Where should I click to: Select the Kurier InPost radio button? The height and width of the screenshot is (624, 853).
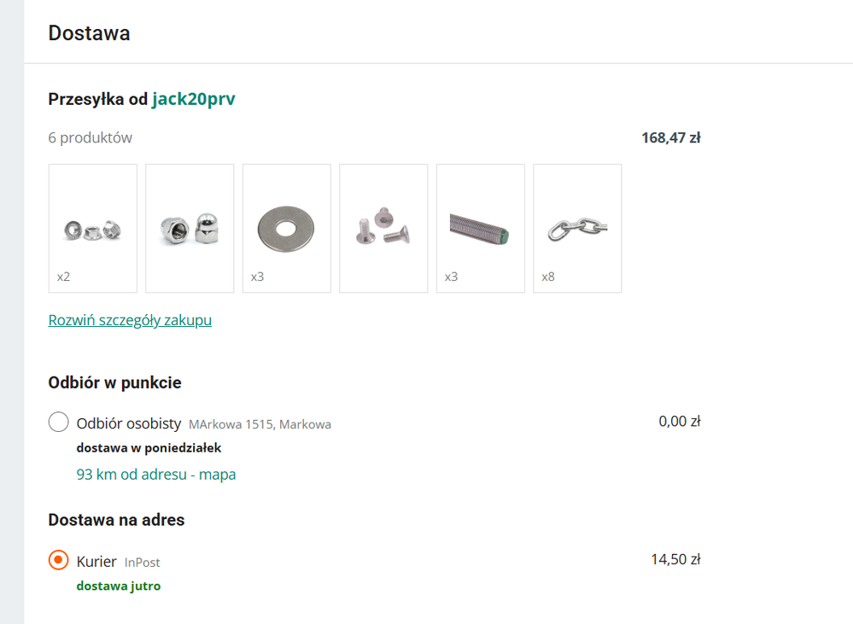click(59, 561)
